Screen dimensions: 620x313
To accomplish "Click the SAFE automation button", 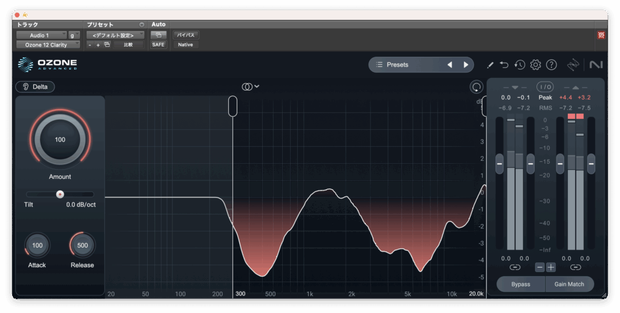I will coord(158,45).
